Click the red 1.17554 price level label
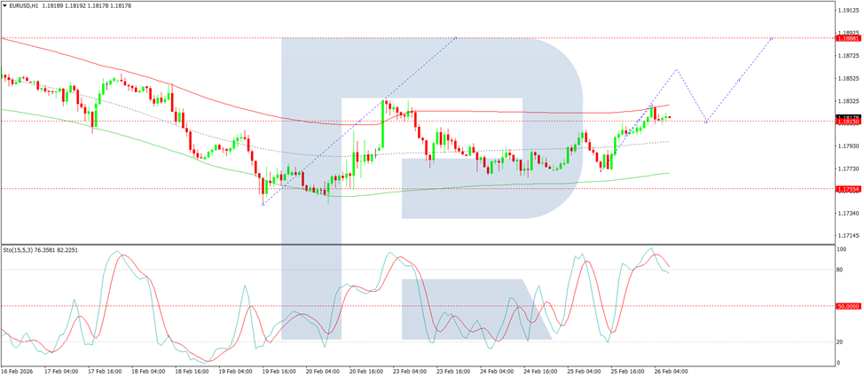 pos(846,189)
